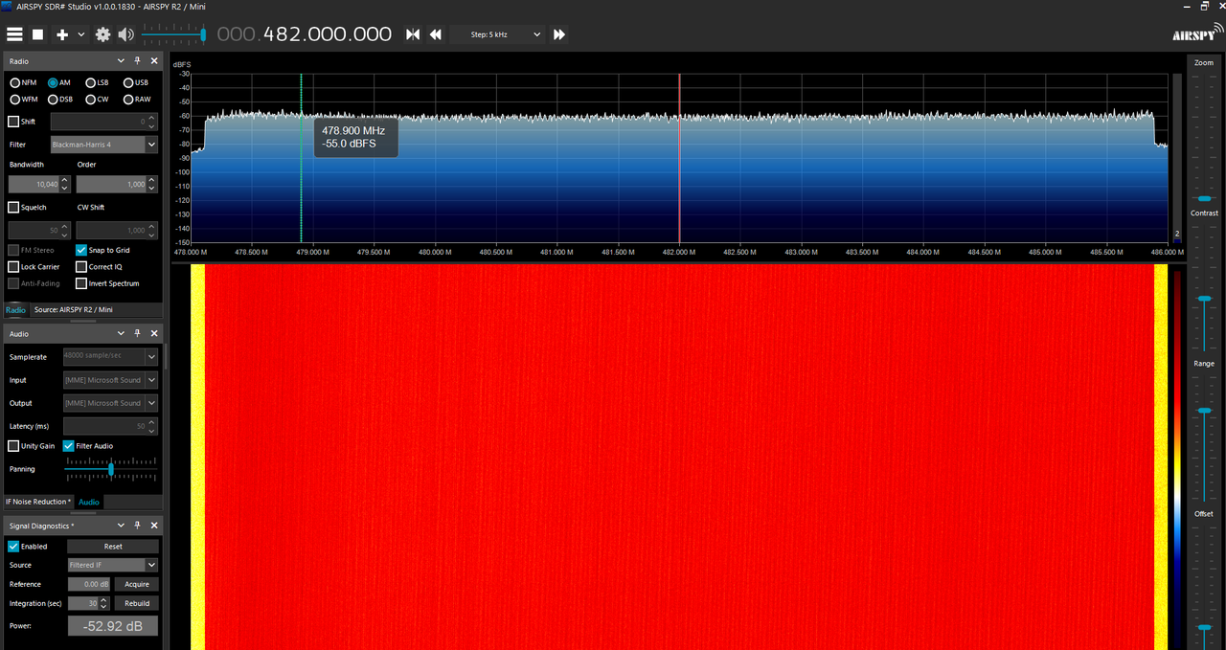Pin the Signal Diagnostics panel
1226x650 pixels.
[137, 526]
